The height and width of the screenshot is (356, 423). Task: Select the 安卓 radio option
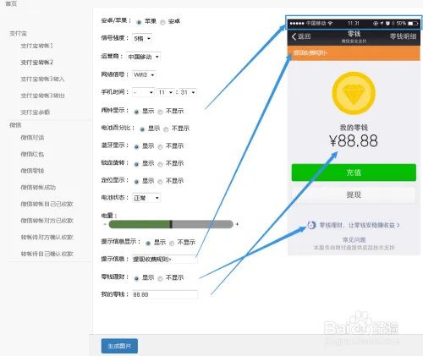click(x=162, y=22)
